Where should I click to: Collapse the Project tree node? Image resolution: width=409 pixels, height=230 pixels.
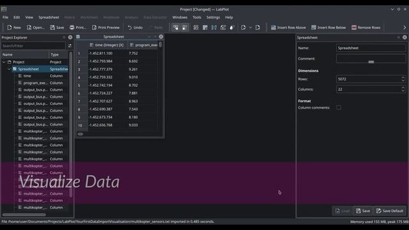(x=4, y=62)
